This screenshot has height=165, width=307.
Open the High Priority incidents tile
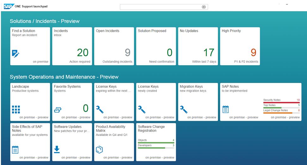click(x=240, y=46)
